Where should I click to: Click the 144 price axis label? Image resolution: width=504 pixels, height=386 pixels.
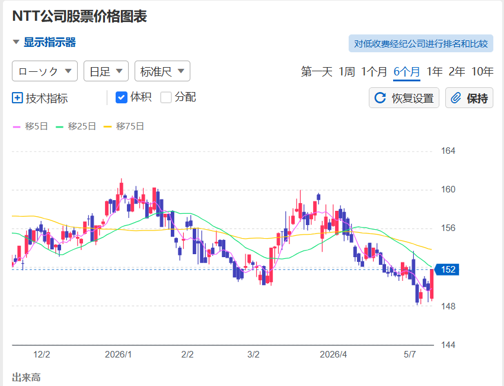(x=448, y=345)
